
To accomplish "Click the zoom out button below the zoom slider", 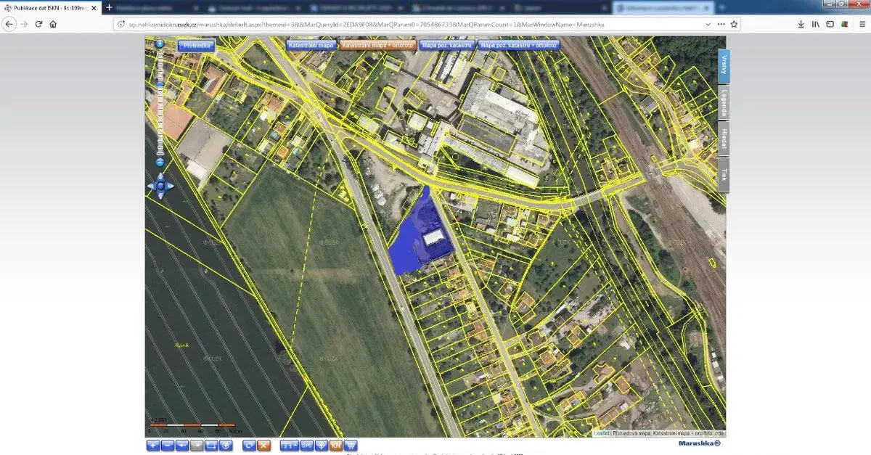I will click(x=160, y=163).
